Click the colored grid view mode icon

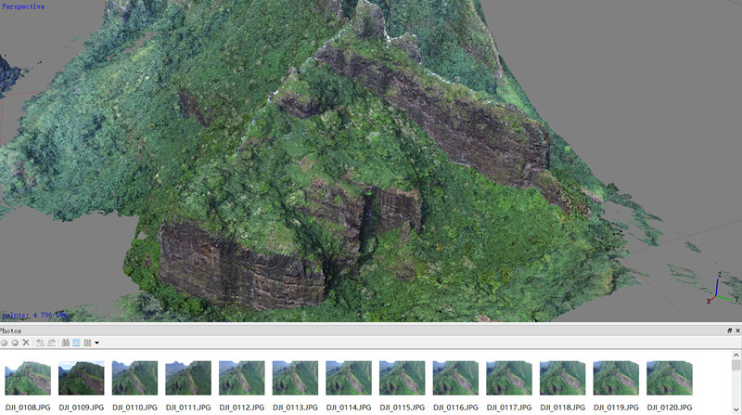(87, 343)
